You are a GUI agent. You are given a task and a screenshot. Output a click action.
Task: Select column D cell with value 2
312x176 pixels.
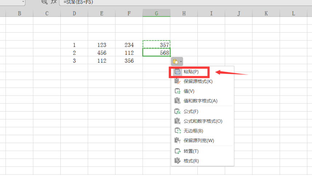pos(74,53)
